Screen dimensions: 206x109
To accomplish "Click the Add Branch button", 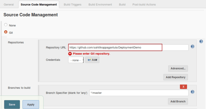I will pos(178,101).
